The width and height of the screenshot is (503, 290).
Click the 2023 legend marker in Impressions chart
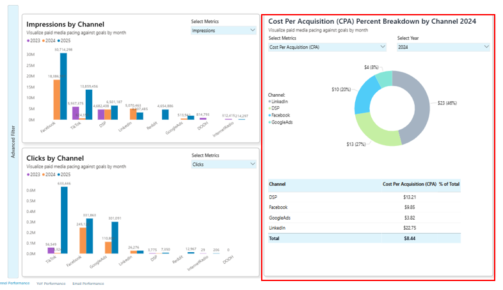click(28, 40)
